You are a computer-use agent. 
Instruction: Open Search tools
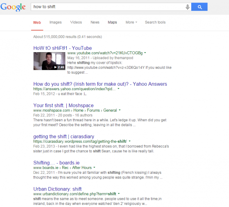(155, 22)
